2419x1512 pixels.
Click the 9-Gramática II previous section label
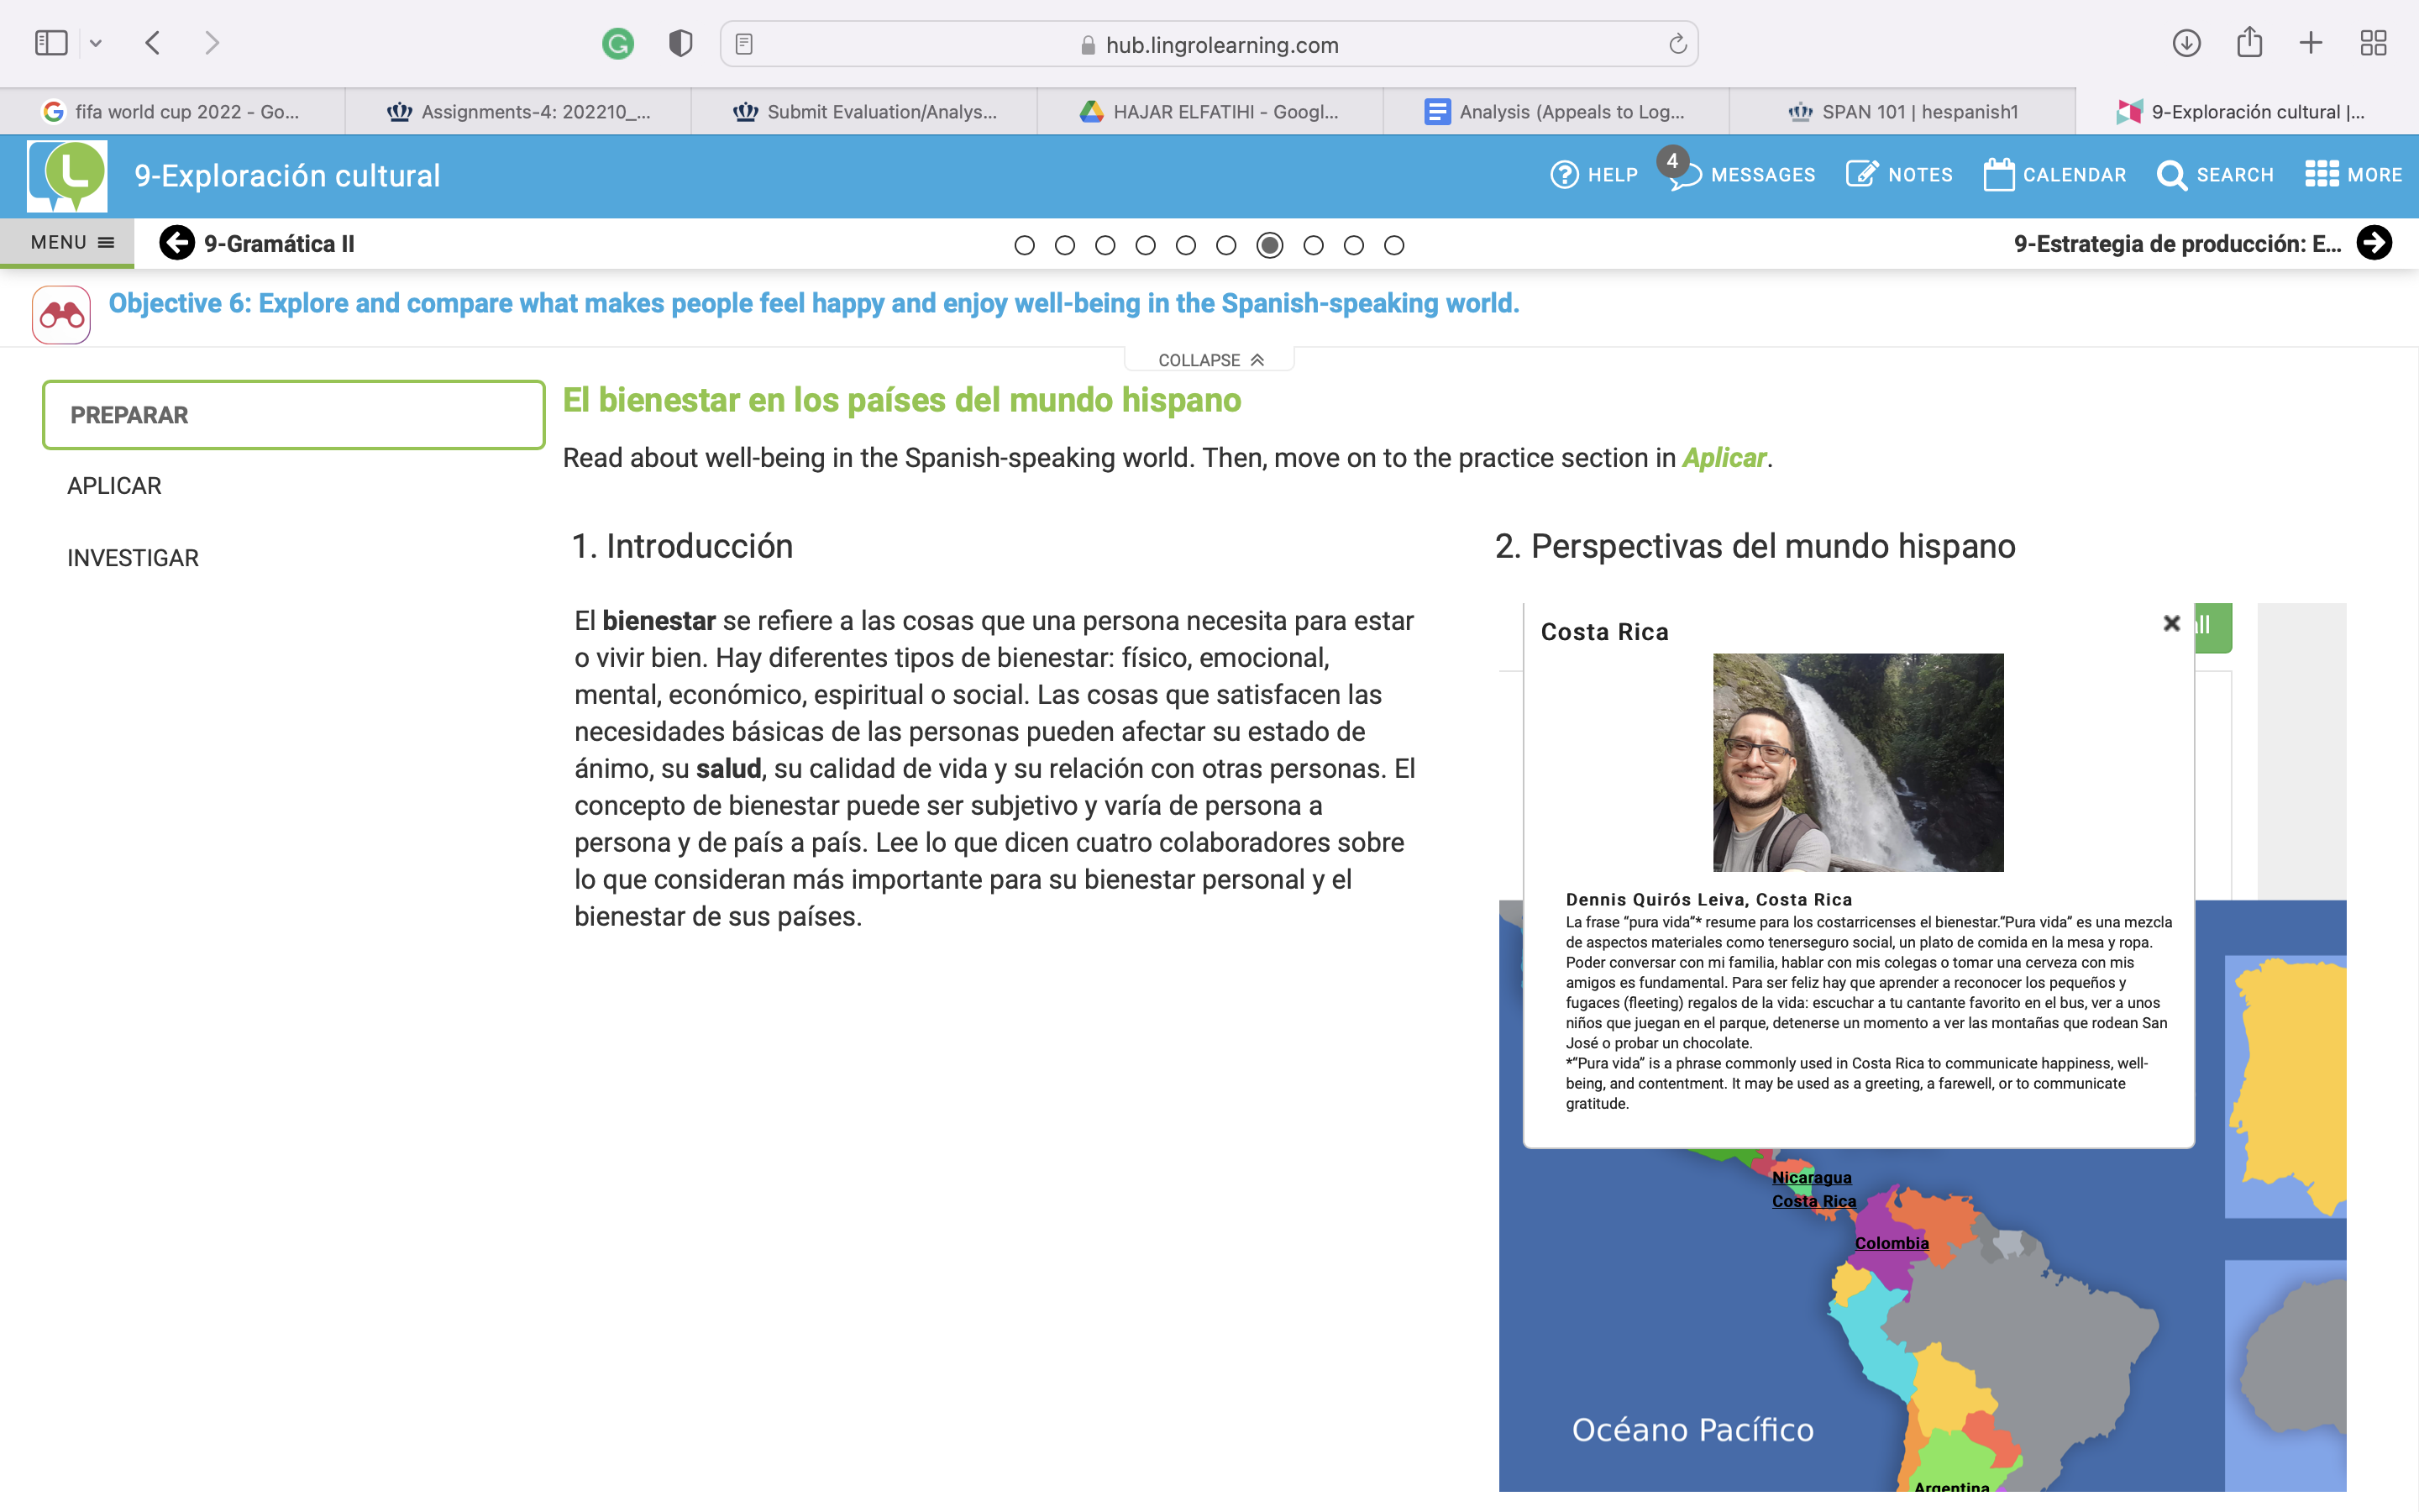pyautogui.click(x=279, y=244)
